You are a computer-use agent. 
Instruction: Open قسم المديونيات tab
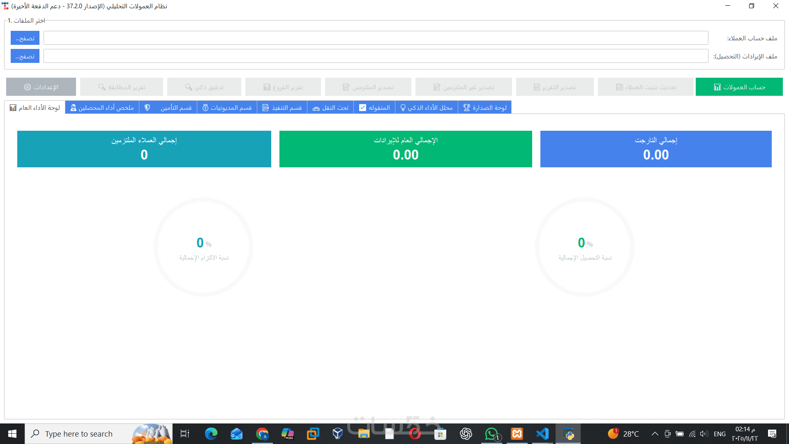227,108
